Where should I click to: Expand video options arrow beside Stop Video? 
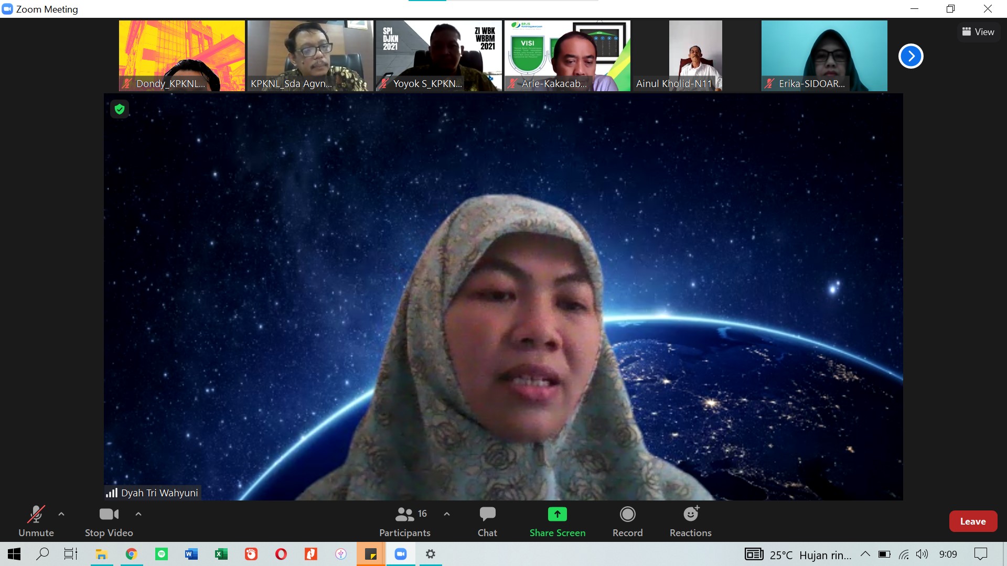[x=138, y=514]
